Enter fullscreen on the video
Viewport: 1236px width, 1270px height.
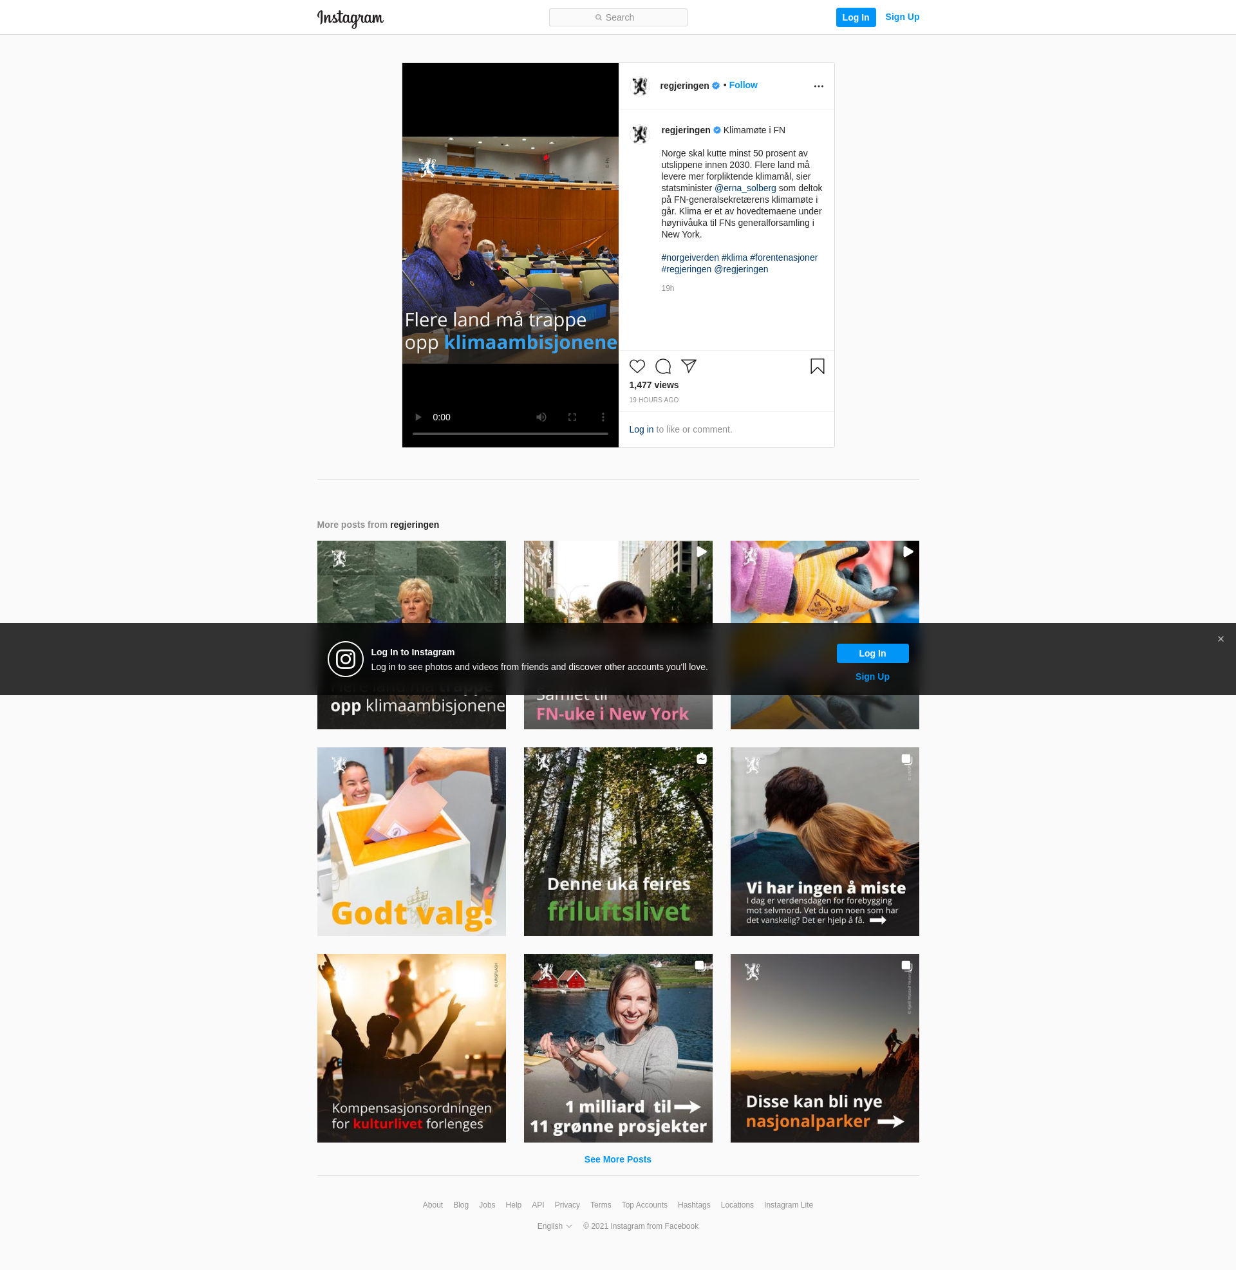pyautogui.click(x=572, y=417)
